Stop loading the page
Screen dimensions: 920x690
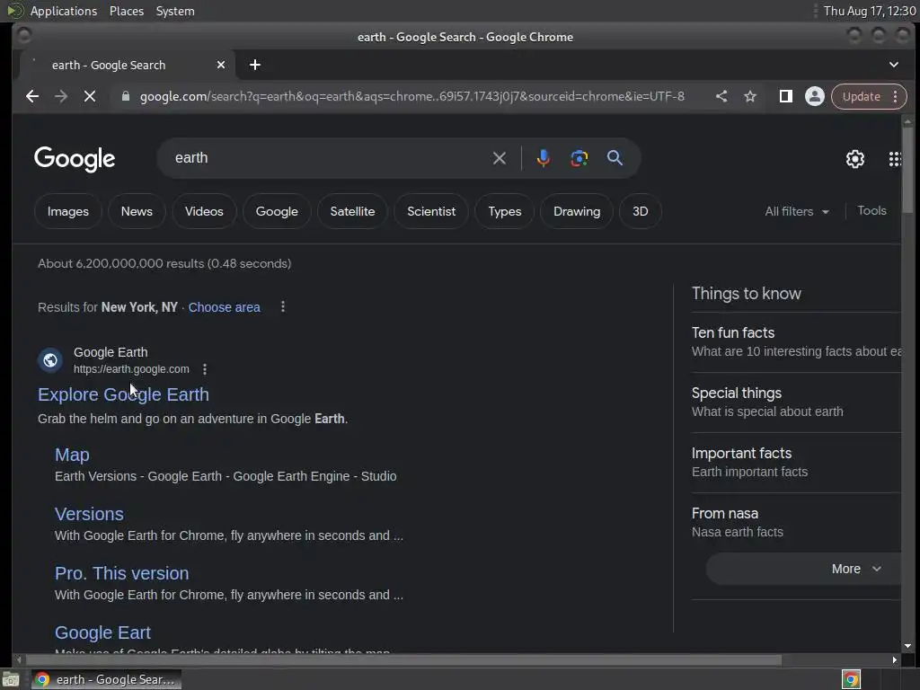90,96
